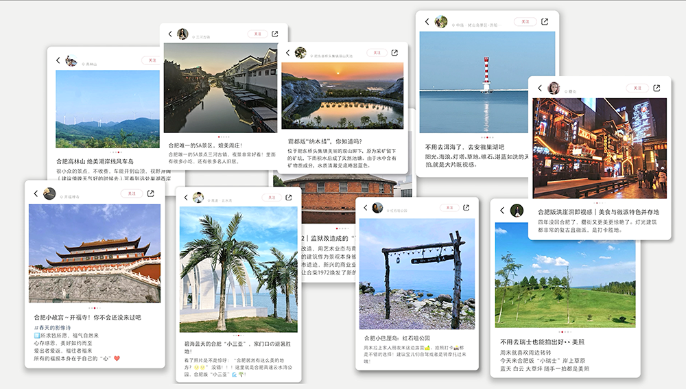The height and width of the screenshot is (389, 686).
Task: Select title '合肥小故宫~开福寺!'
Action: click(62, 317)
